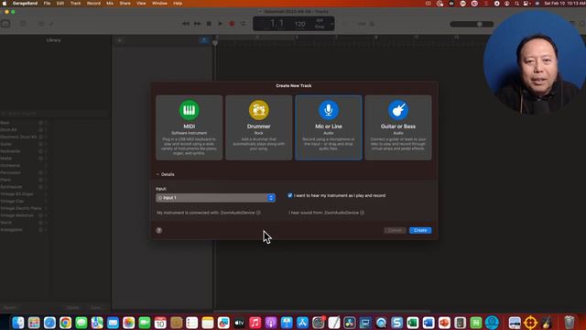The width and height of the screenshot is (586, 330).
Task: Open the Edit menu
Action: click(60, 4)
